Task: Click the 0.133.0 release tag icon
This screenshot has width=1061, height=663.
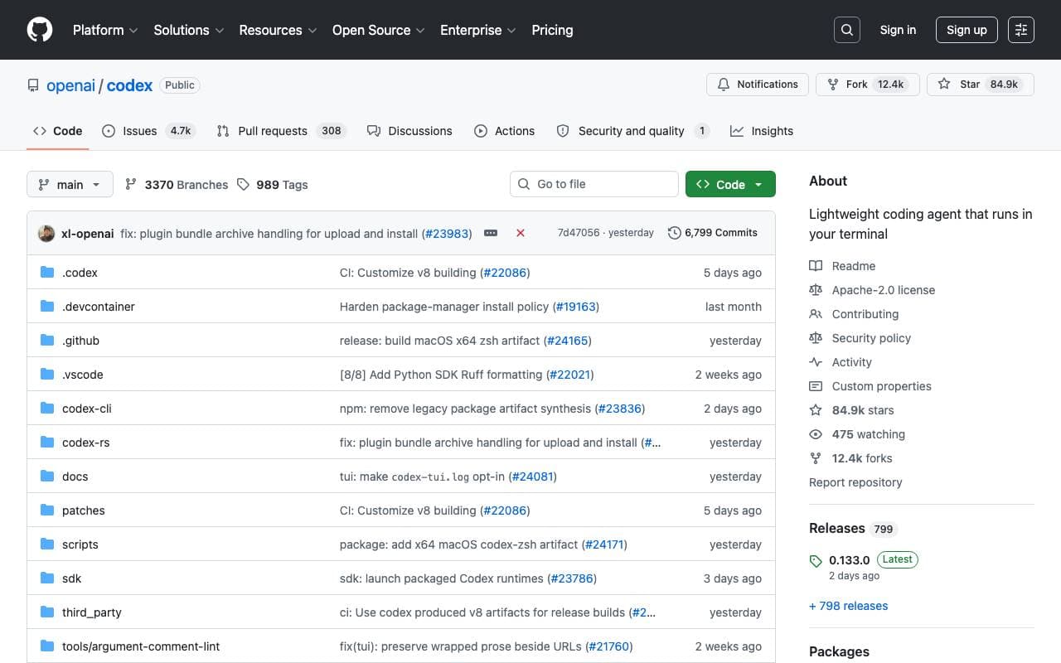Action: coord(816,561)
